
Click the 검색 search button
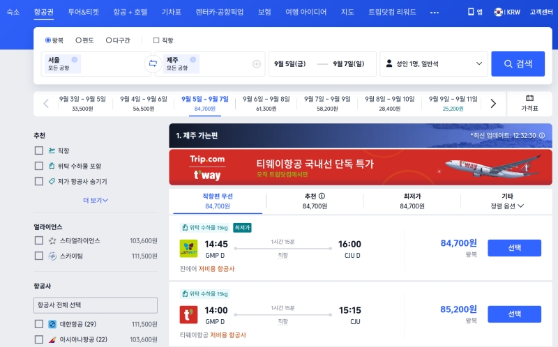click(x=518, y=64)
